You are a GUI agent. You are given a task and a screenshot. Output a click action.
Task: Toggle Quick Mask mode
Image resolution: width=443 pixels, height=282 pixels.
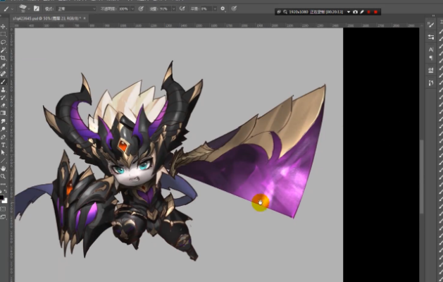pos(3,209)
